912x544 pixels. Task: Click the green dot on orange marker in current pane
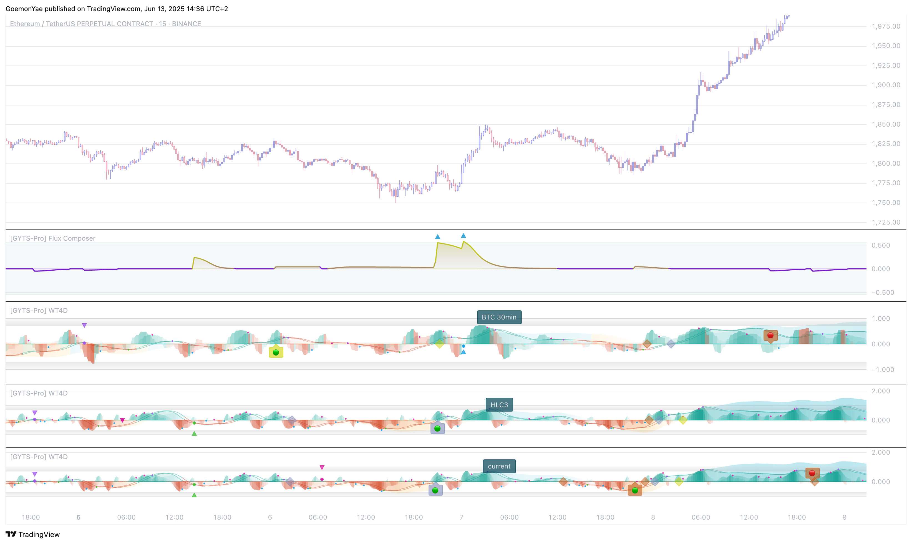click(635, 490)
